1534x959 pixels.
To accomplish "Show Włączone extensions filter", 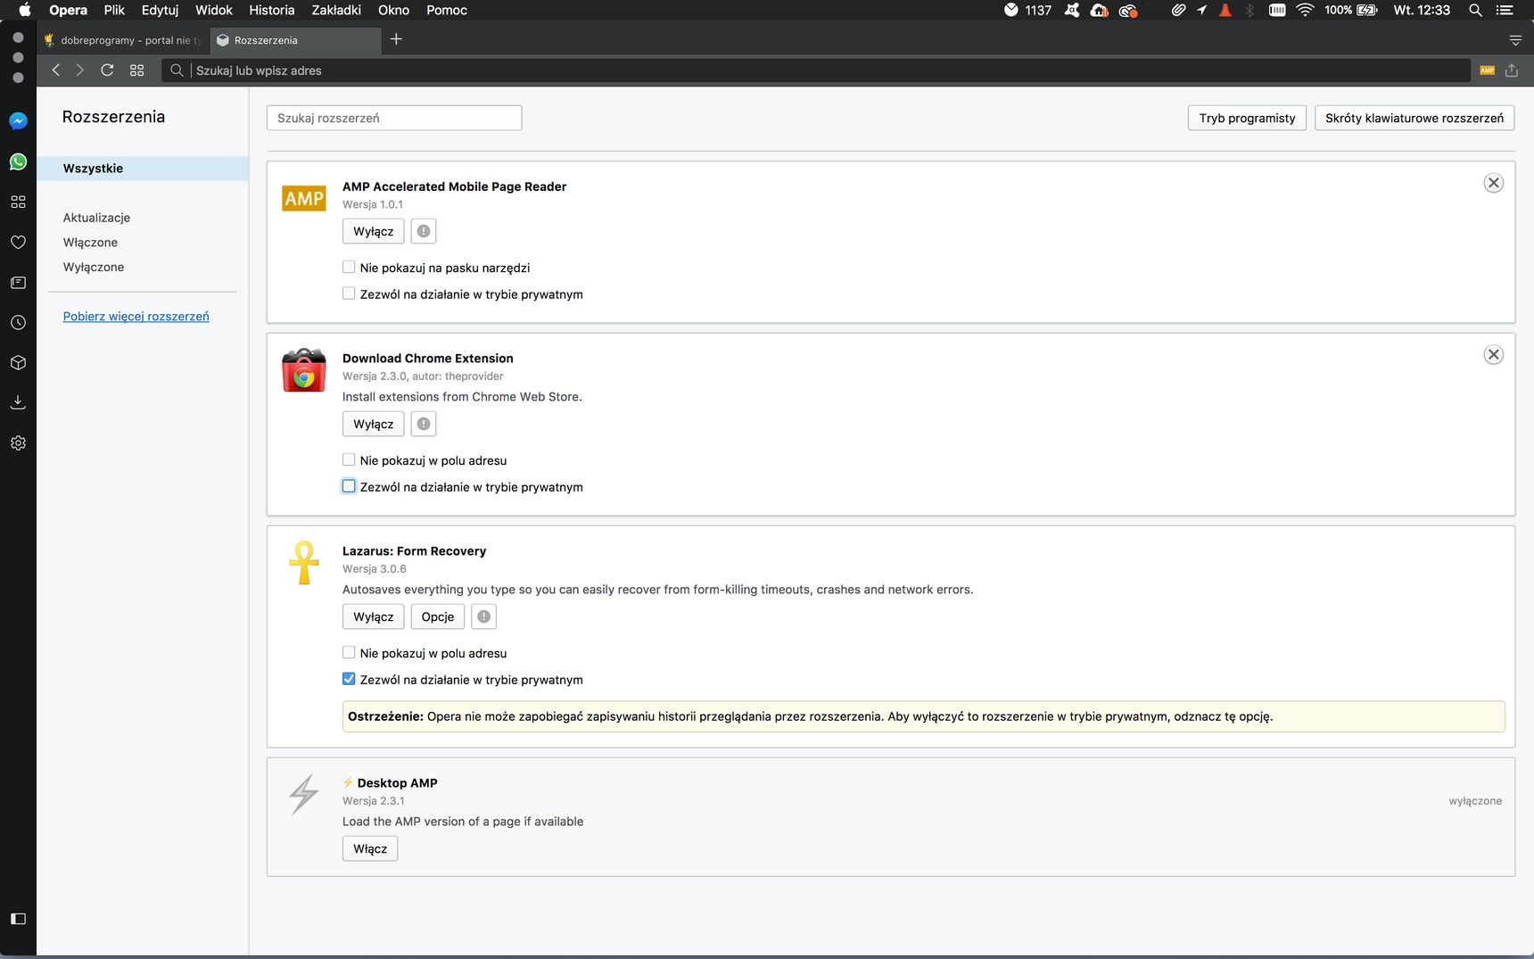I will 90,243.
